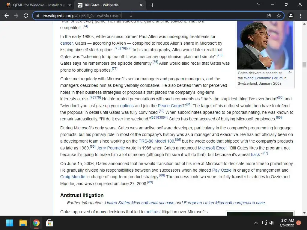
Task: Bookmark this page with star icon
Action: [x=279, y=16]
